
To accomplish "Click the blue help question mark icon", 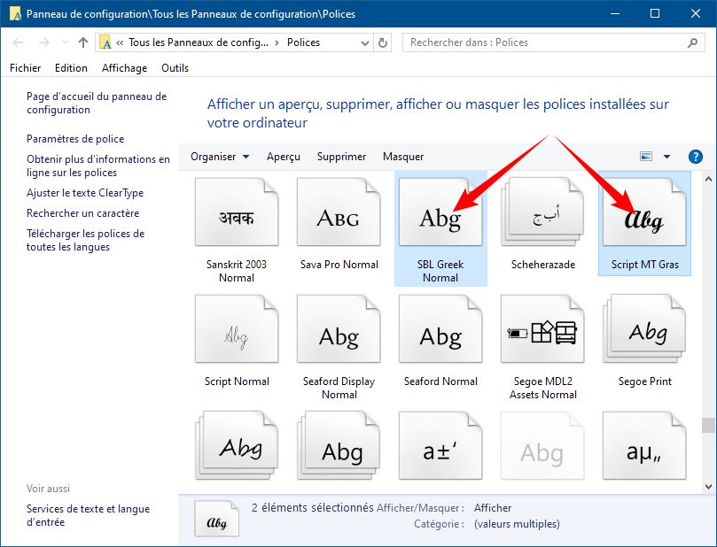I will click(x=696, y=157).
